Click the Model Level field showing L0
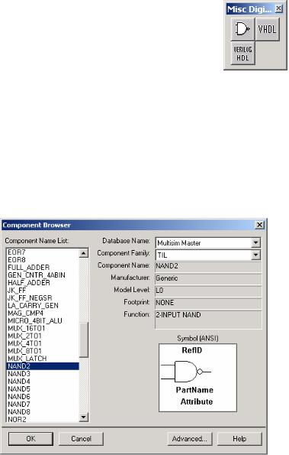The height and width of the screenshot is (455, 289). [208, 291]
